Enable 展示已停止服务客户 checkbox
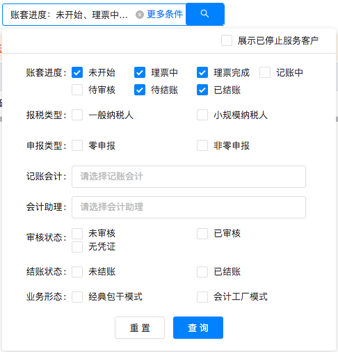 click(227, 40)
